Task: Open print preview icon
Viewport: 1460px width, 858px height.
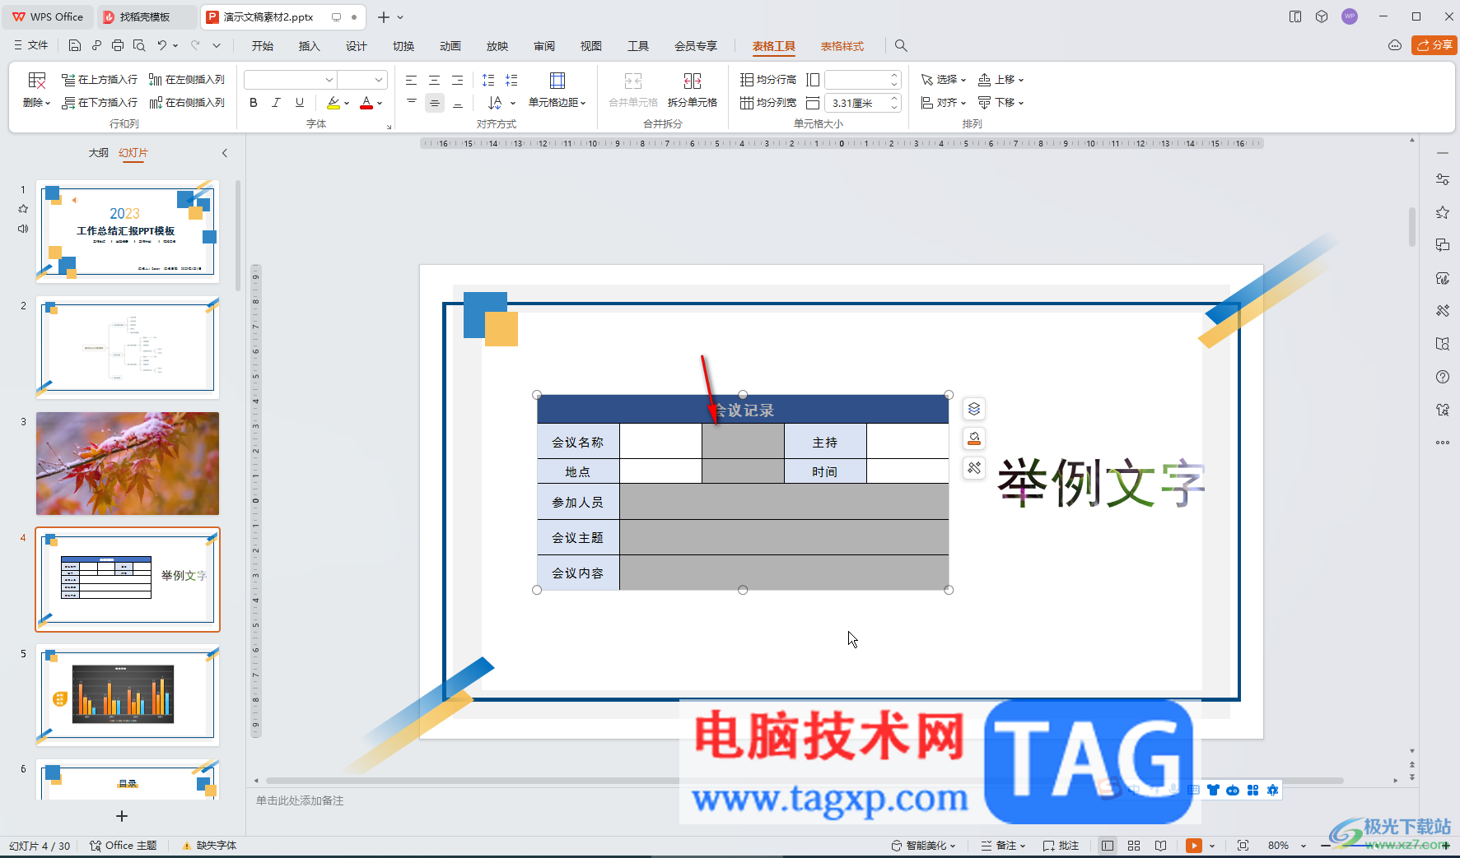Action: coord(139,46)
